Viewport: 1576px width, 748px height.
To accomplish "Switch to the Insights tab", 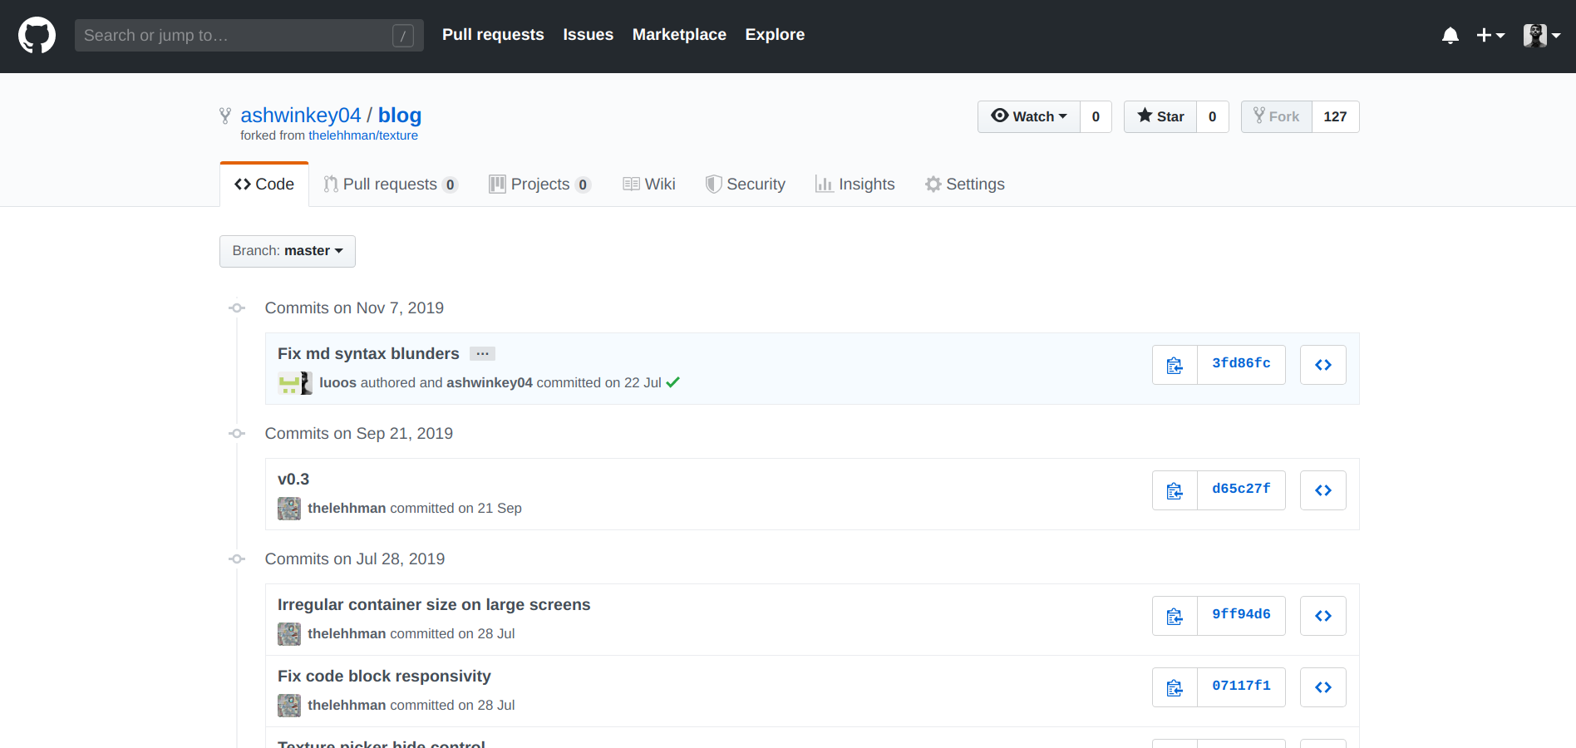I will [855, 184].
